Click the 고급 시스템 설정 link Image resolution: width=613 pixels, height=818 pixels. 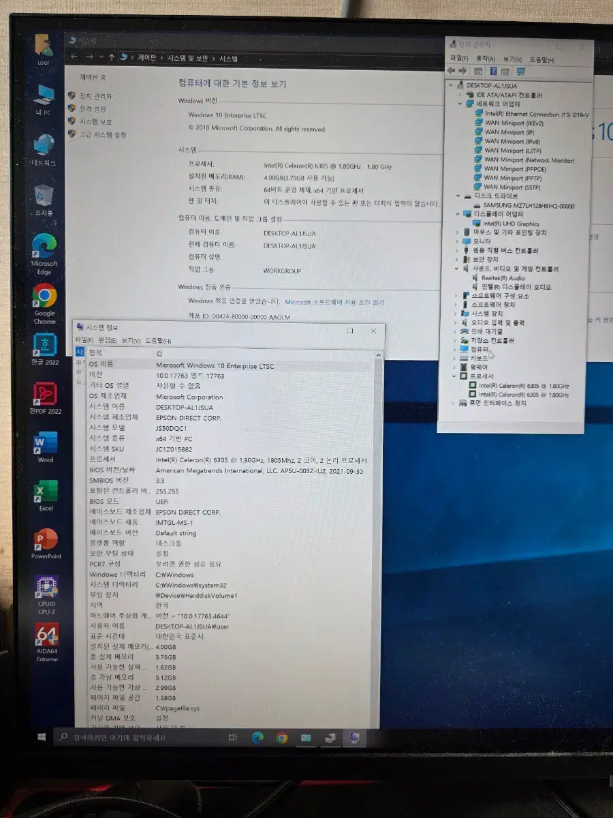[x=103, y=135]
